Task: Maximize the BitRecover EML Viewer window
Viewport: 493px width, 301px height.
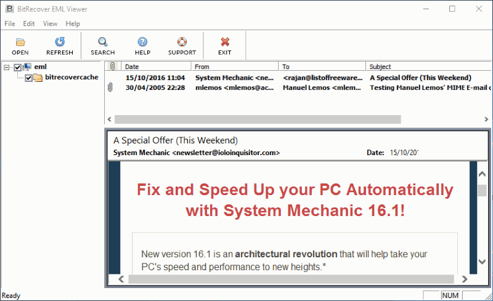Action: click(452, 9)
